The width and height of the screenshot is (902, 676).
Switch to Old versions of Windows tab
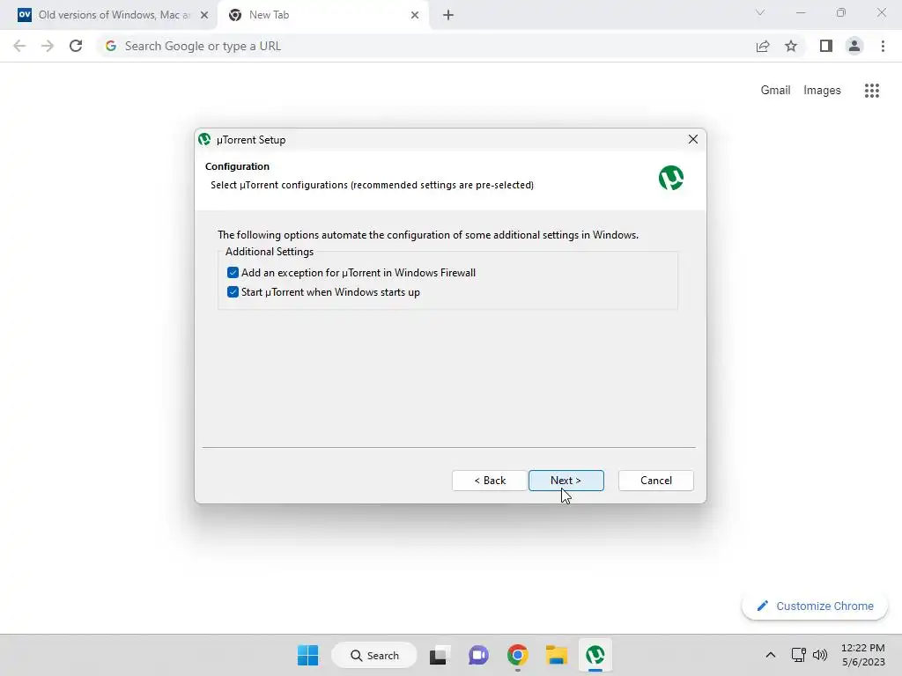(107, 15)
